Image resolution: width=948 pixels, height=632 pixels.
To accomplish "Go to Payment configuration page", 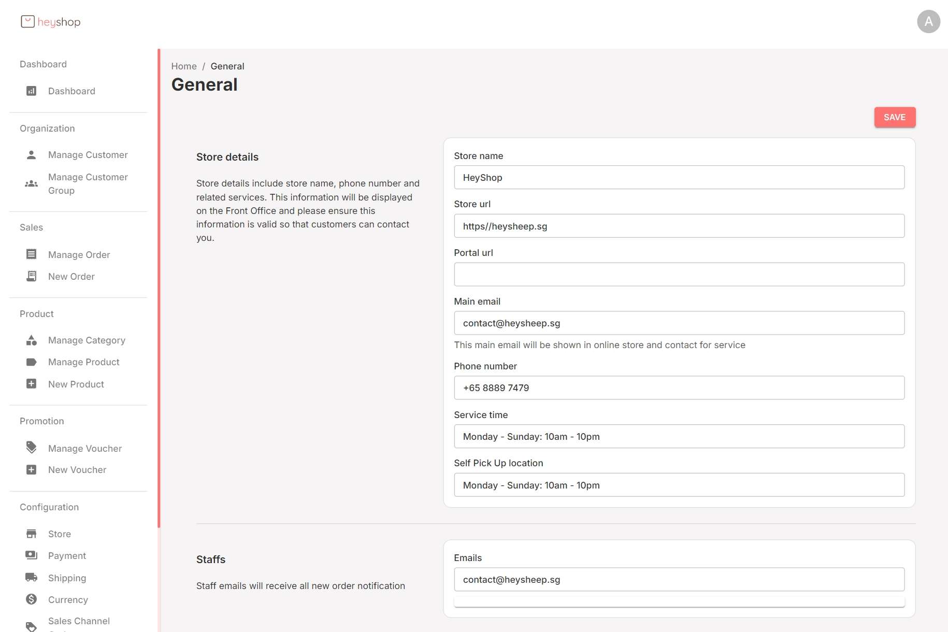I will click(67, 556).
